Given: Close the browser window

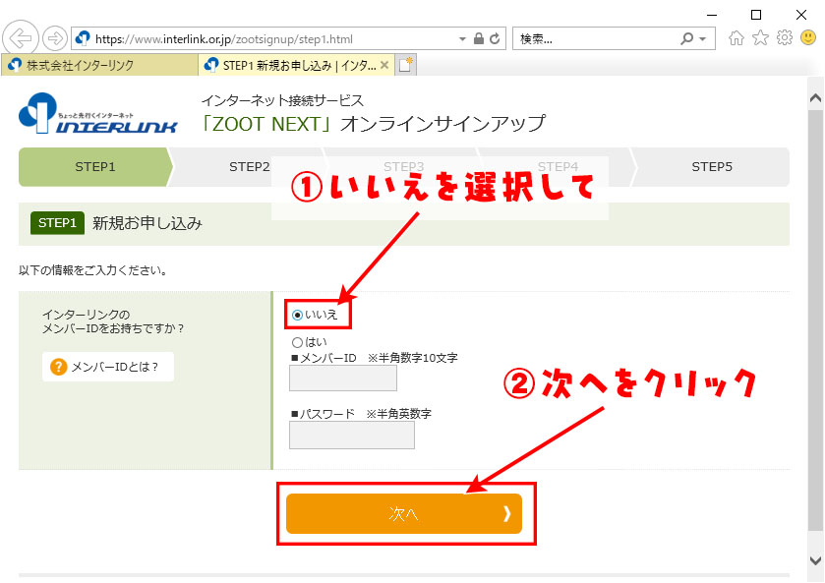Looking at the screenshot, I should [801, 15].
